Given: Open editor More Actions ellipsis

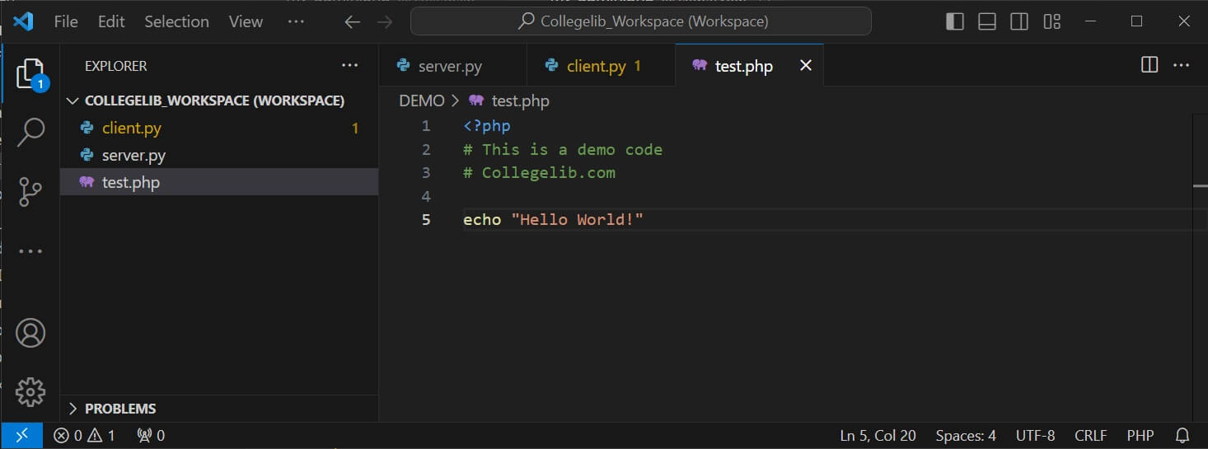Looking at the screenshot, I should coord(1182,65).
